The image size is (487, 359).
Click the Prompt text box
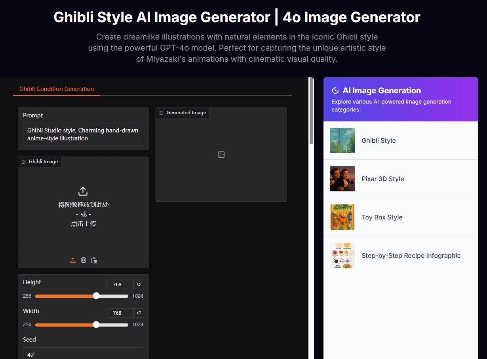click(x=84, y=134)
